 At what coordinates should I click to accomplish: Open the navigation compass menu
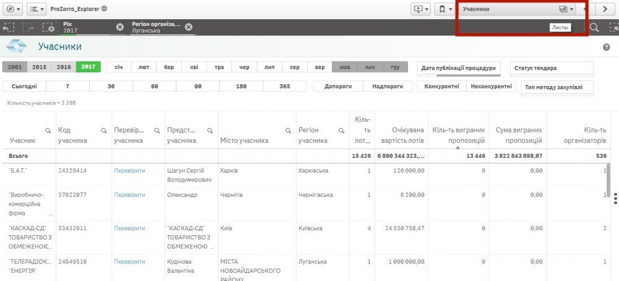click(x=13, y=9)
